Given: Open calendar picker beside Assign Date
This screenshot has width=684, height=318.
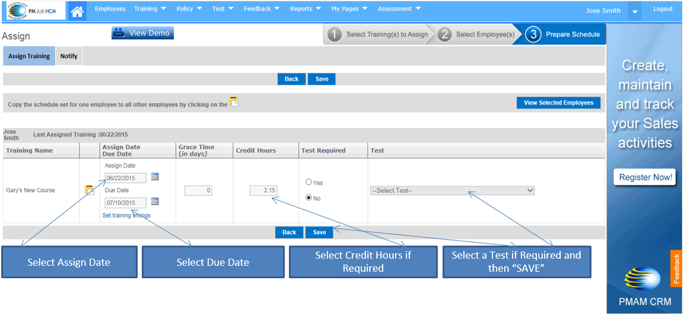Looking at the screenshot, I should point(155,177).
